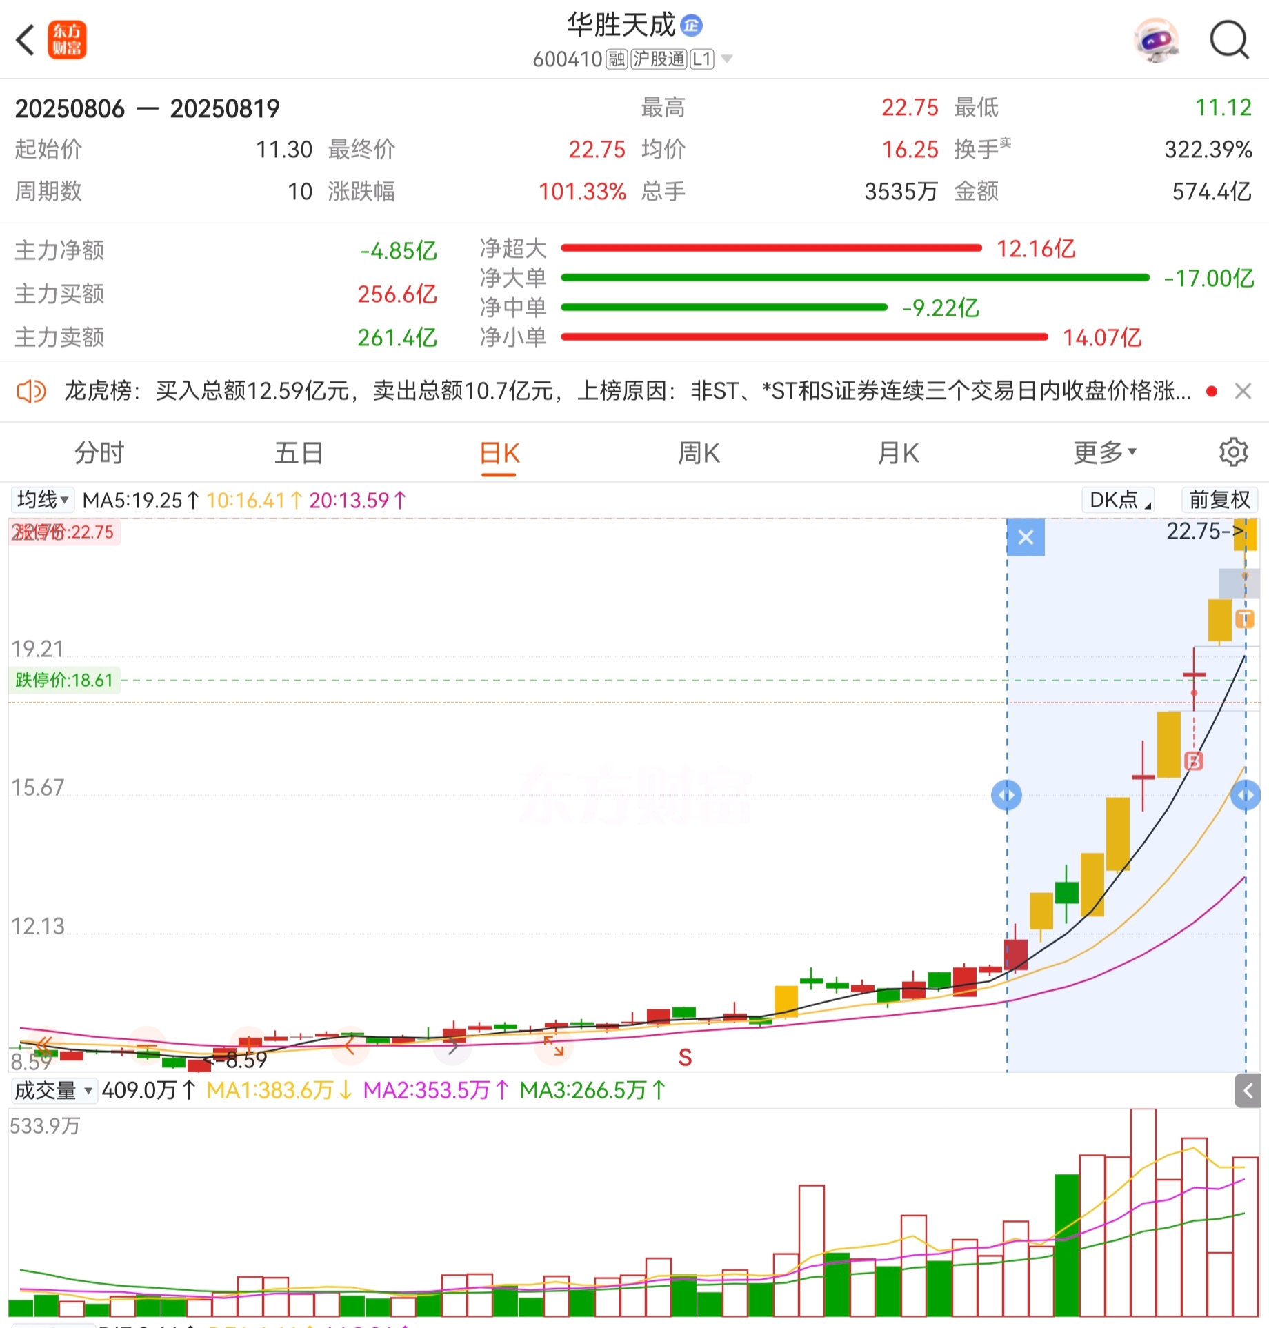Tap the speaker announcement icon
1269x1328 pixels.
pos(32,392)
